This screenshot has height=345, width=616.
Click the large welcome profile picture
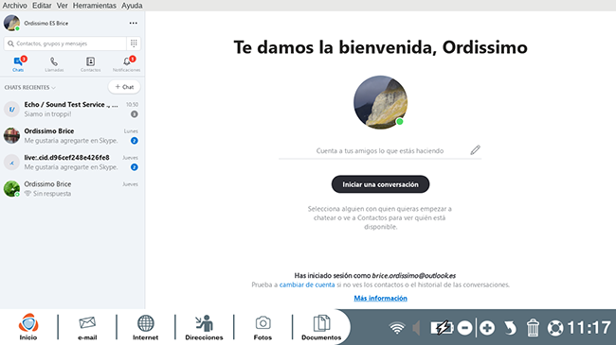pyautogui.click(x=380, y=102)
